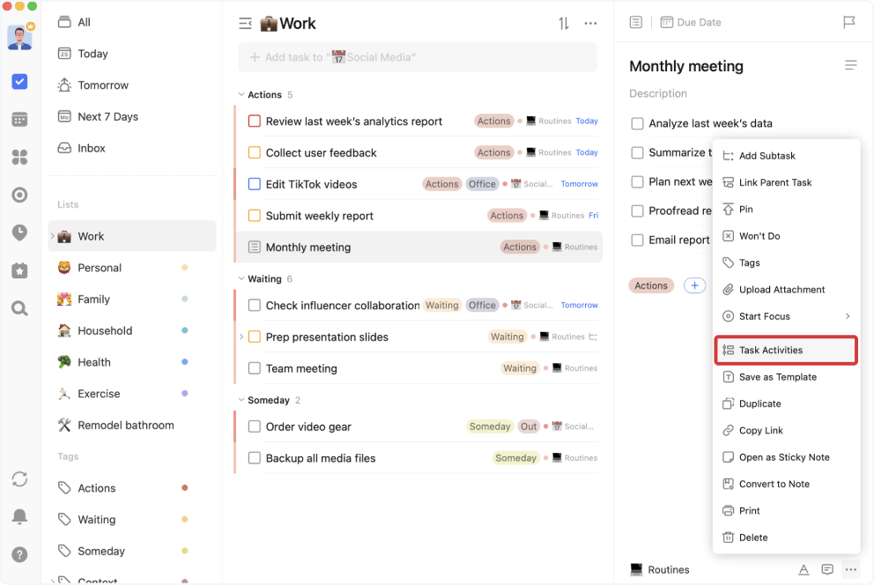The width and height of the screenshot is (874, 585).
Task: Open the Eisenhower matrix four-squares icon
Action: (19, 157)
